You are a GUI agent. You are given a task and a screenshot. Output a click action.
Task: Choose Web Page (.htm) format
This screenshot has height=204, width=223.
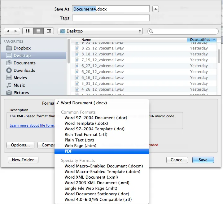(x=102, y=145)
